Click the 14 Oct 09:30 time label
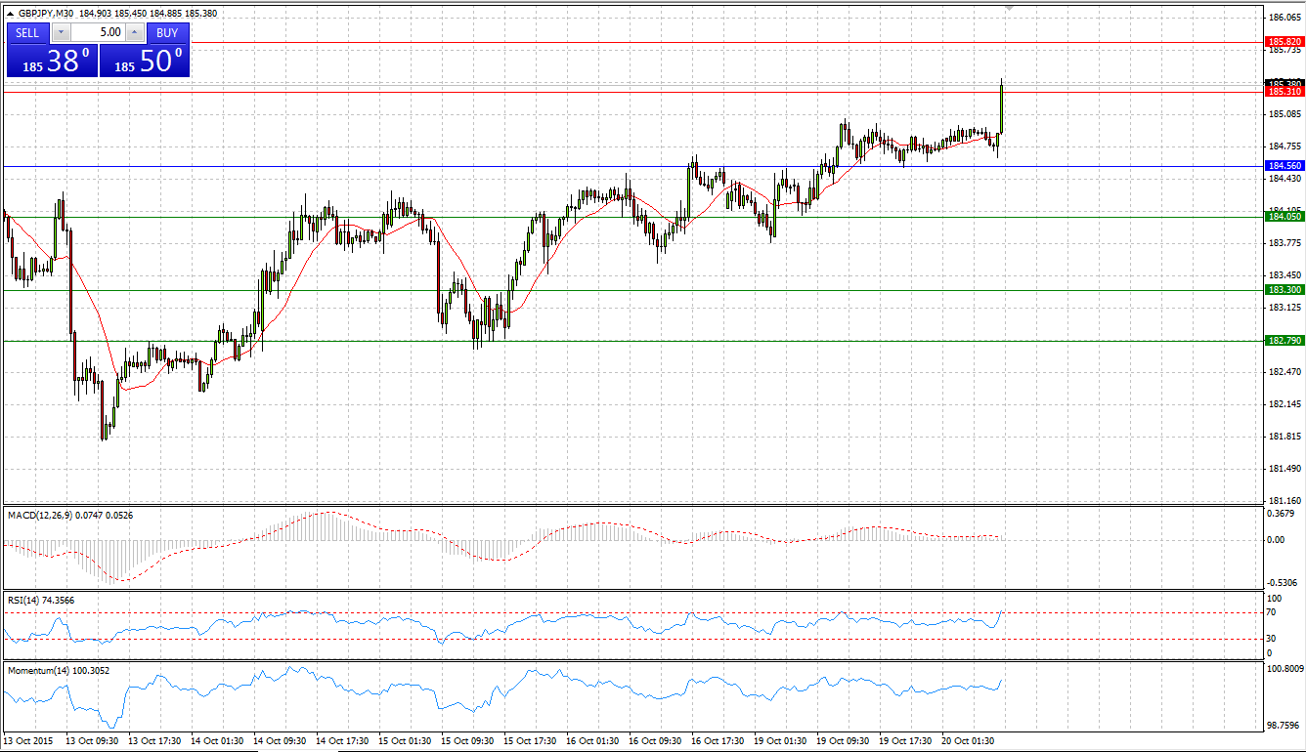Image resolution: width=1306 pixels, height=752 pixels. [280, 741]
